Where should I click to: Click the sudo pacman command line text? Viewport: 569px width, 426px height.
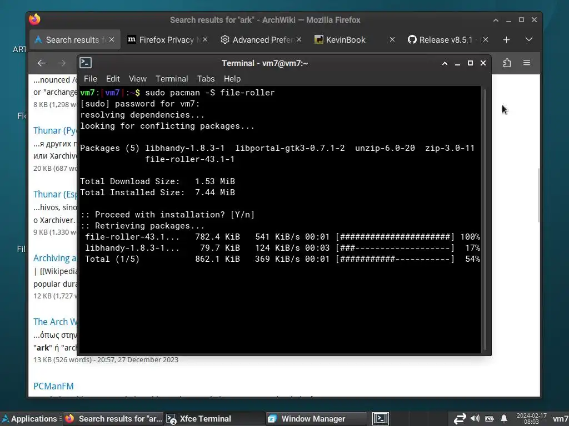click(209, 93)
